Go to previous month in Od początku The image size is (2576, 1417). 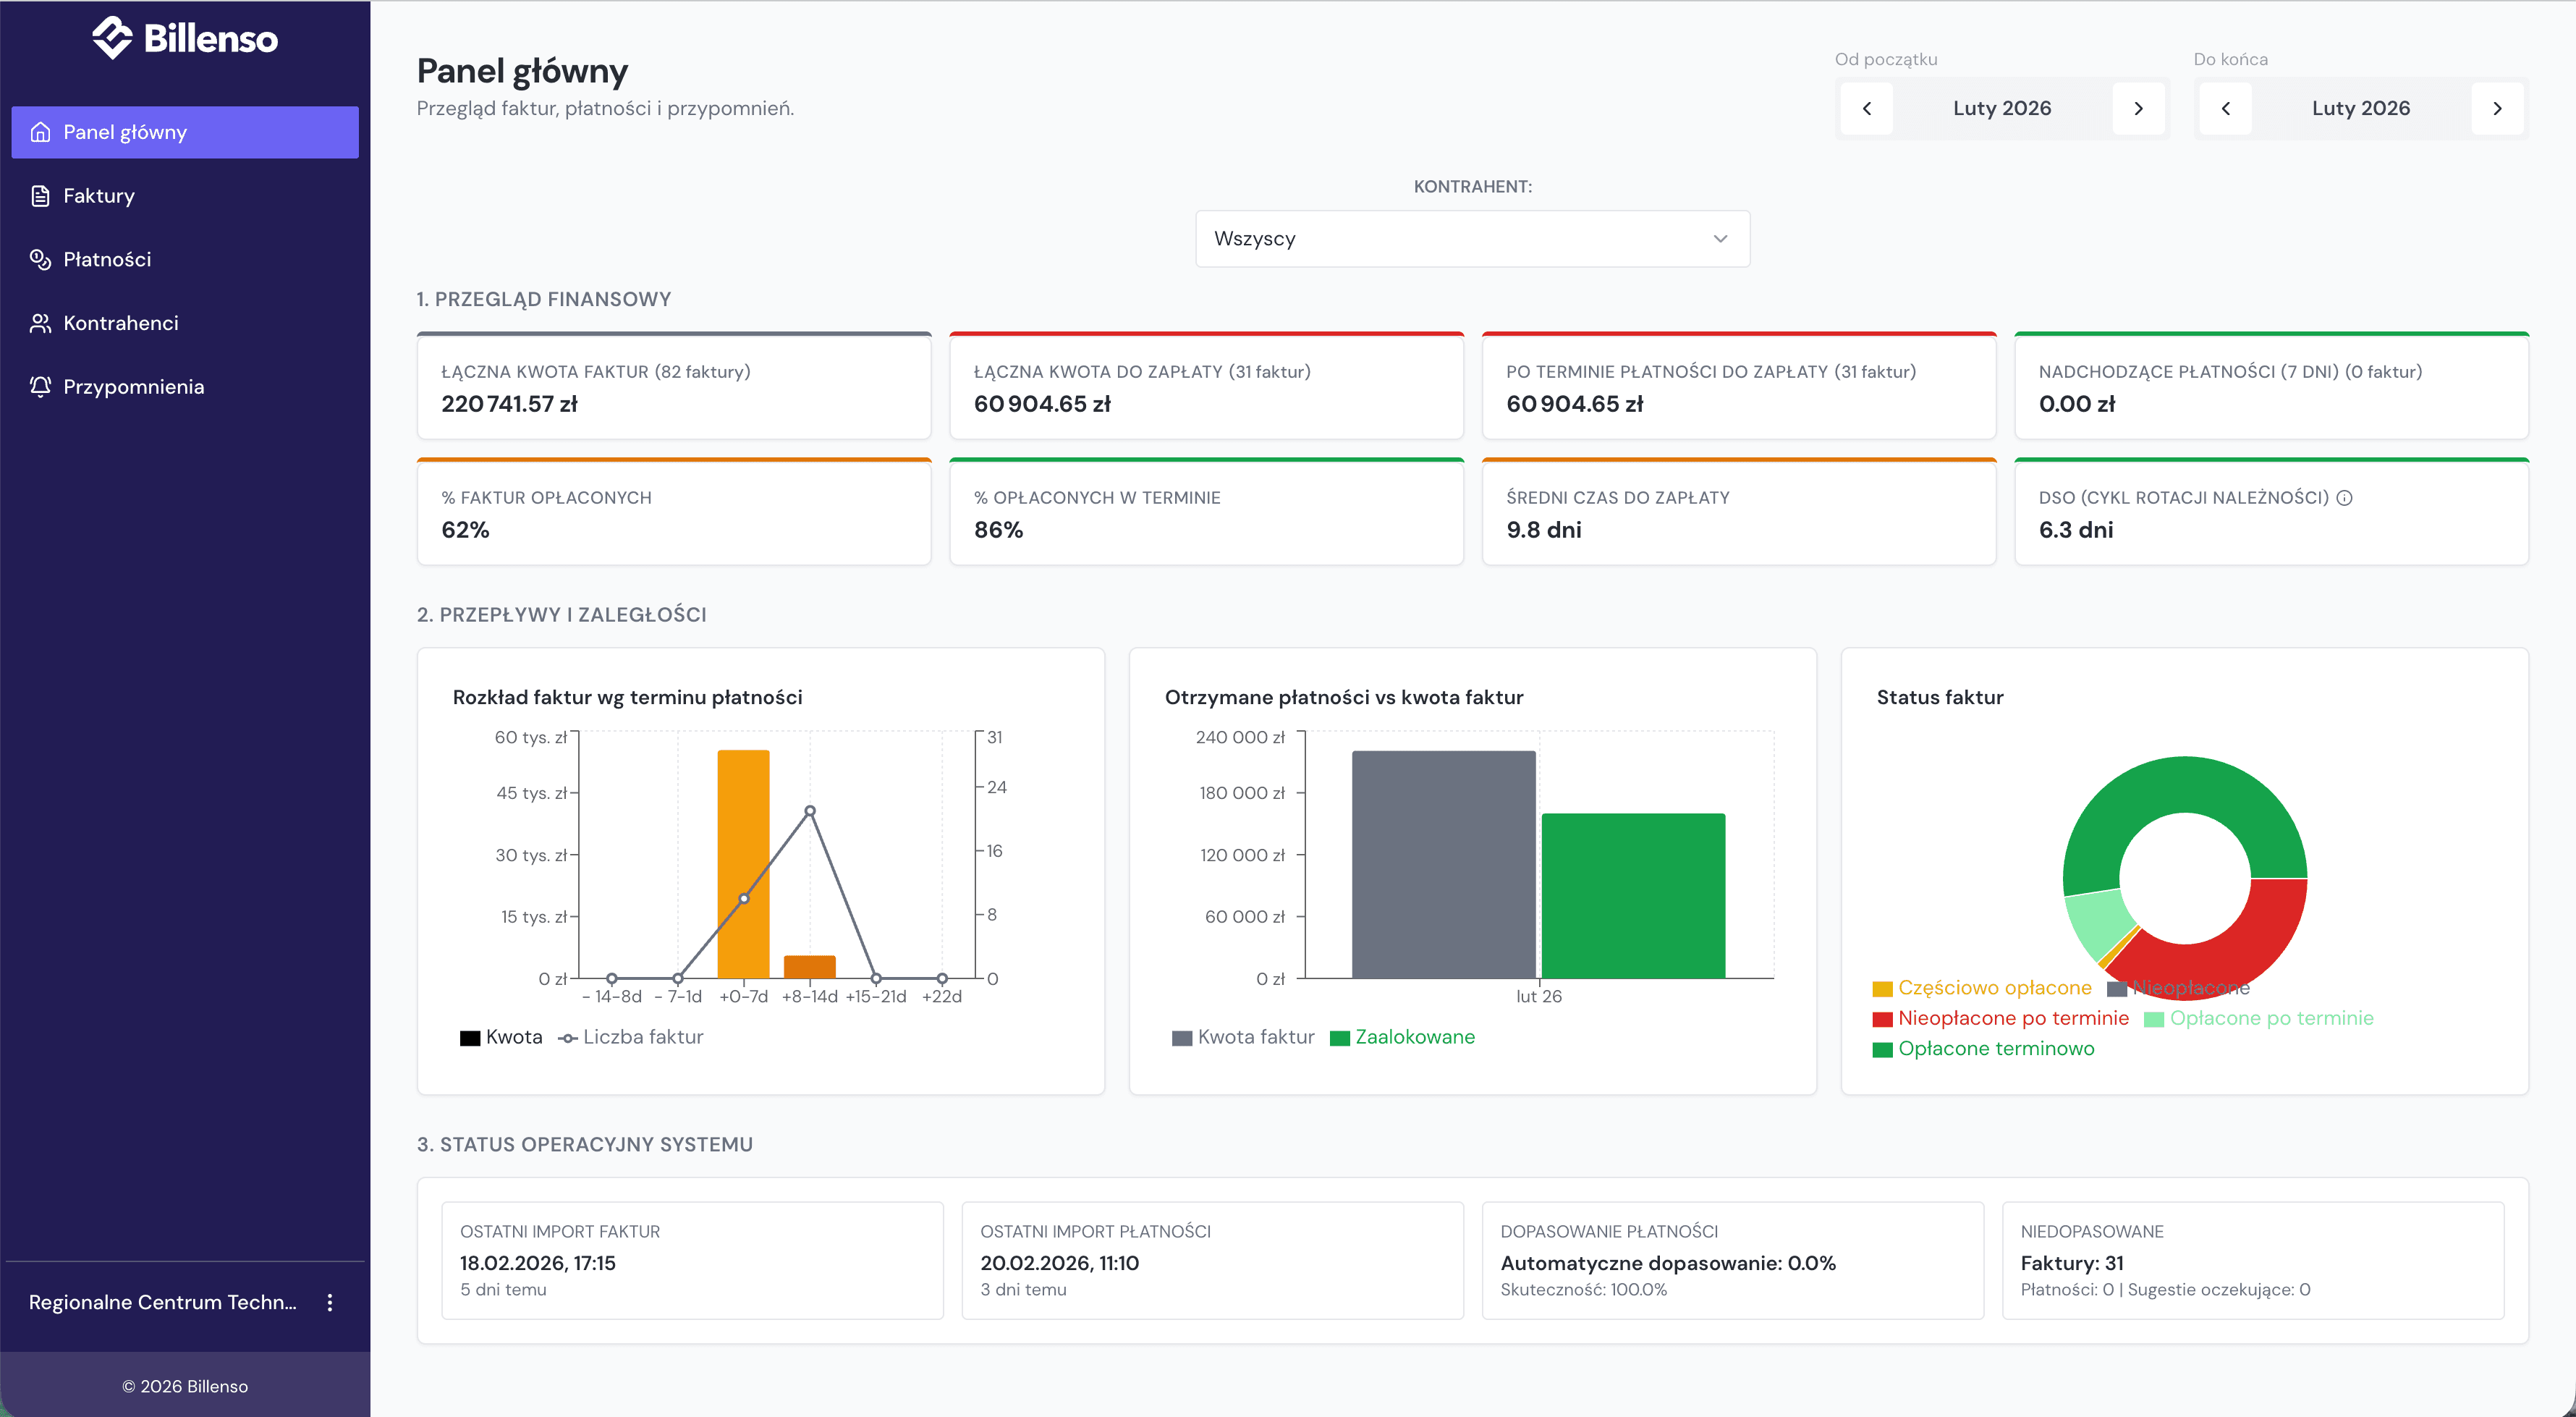coord(1866,108)
